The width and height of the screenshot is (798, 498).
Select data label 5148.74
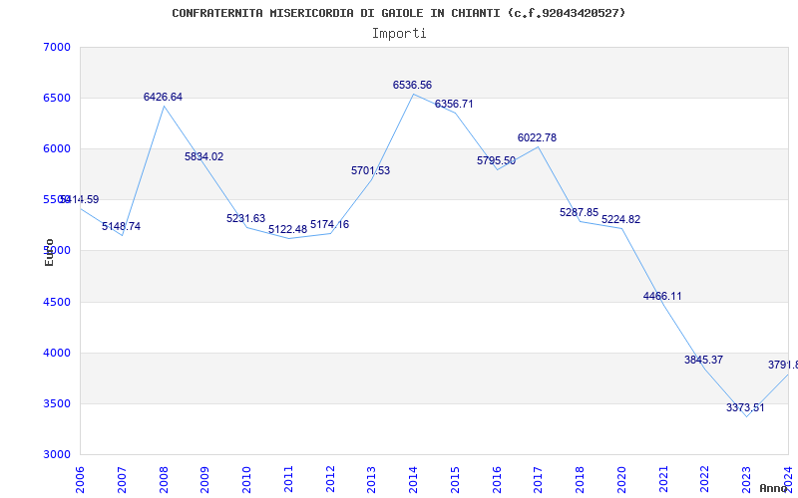click(121, 227)
